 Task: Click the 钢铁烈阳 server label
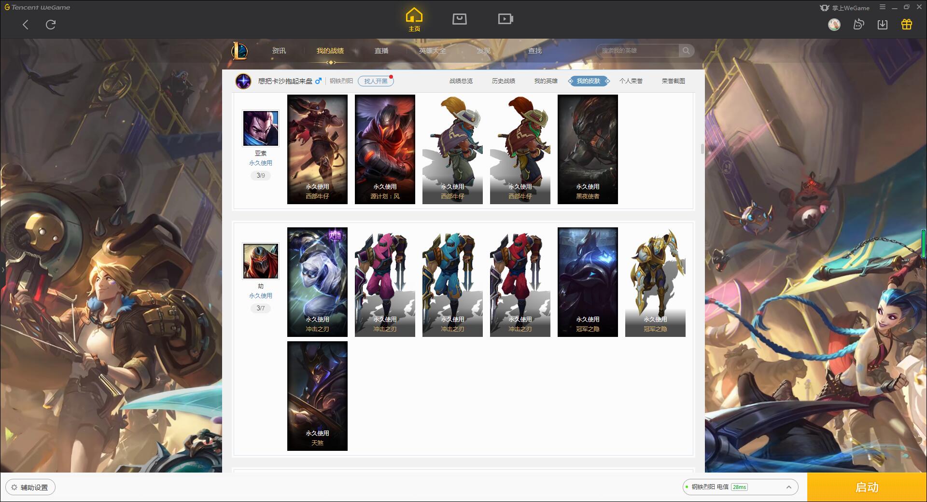pyautogui.click(x=341, y=81)
